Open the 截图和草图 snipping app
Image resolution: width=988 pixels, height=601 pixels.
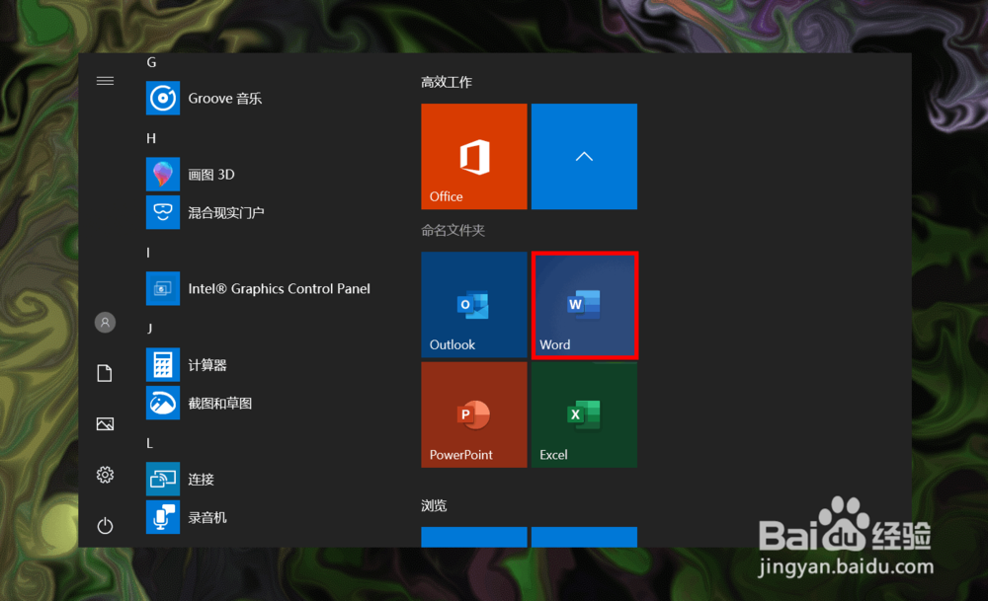163,404
